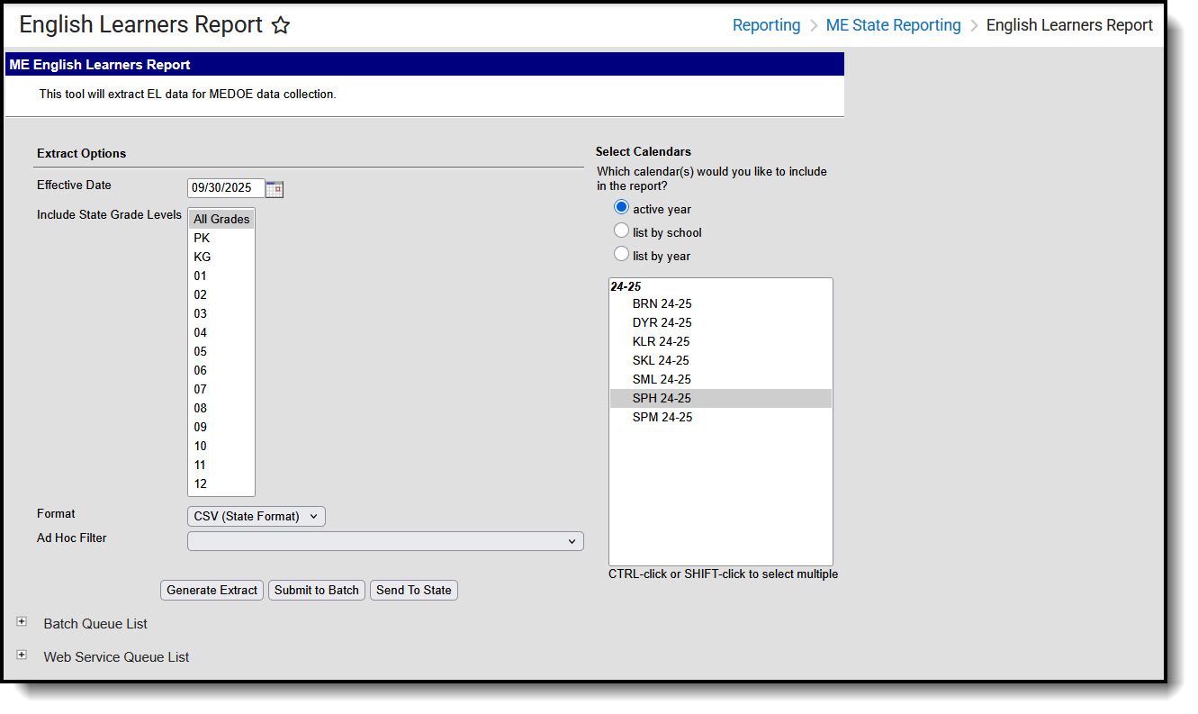Open the Ad Hoc Filter dropdown

[385, 541]
